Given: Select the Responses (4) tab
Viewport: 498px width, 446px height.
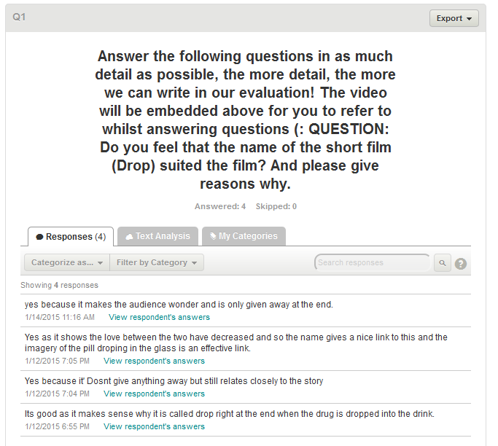Looking at the screenshot, I should point(71,237).
